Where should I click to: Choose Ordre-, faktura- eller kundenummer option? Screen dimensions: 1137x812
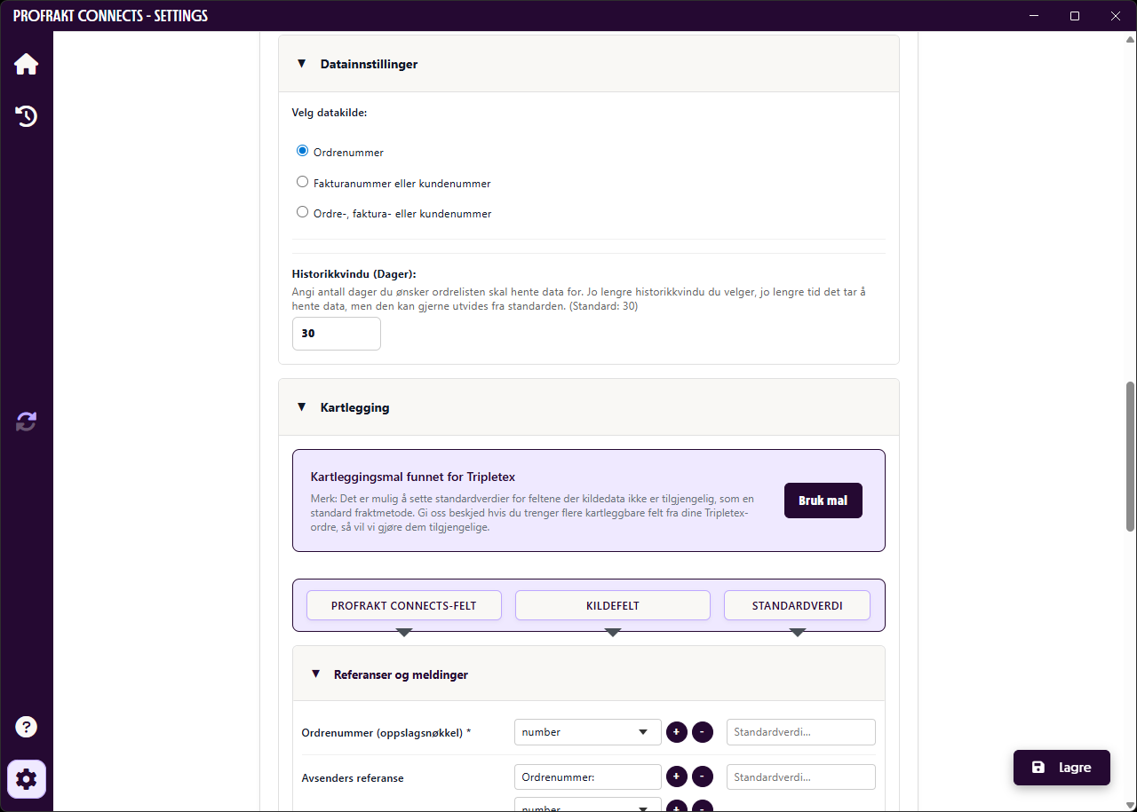click(x=302, y=212)
